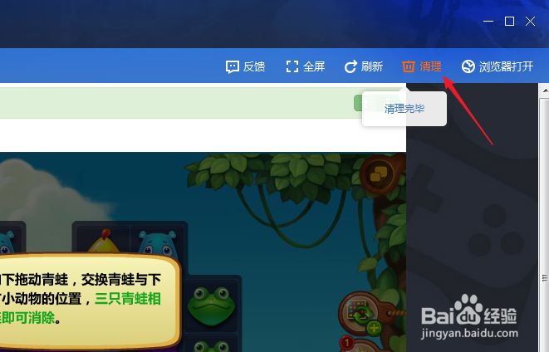Click the scrollbar up arrow

[x=545, y=91]
